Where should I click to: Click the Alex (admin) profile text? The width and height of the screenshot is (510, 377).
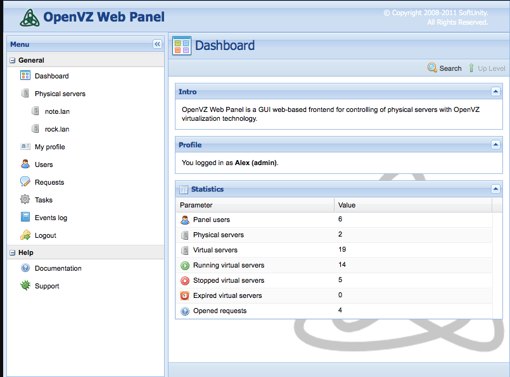pyautogui.click(x=256, y=163)
